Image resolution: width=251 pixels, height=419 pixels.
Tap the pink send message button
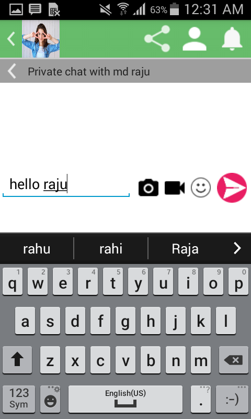(232, 188)
